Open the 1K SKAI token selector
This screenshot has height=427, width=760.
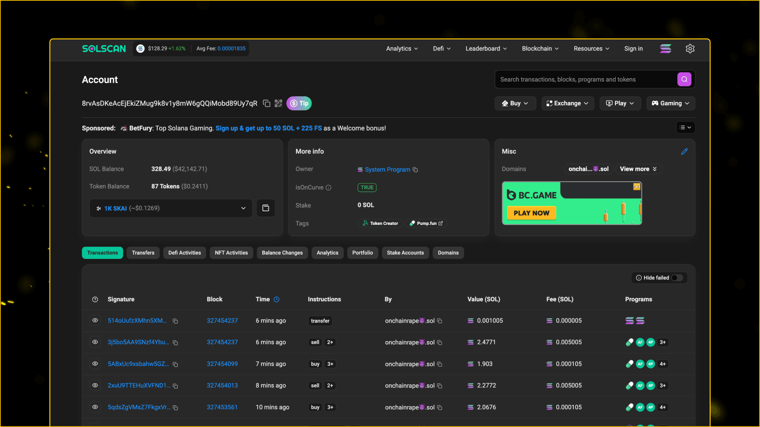point(171,208)
